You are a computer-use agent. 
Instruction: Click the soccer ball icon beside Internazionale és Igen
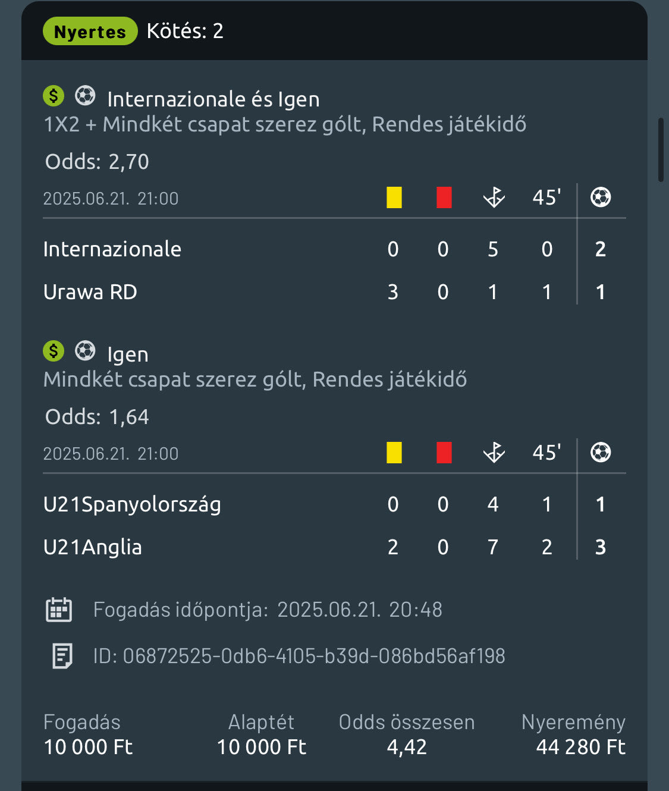tap(85, 96)
